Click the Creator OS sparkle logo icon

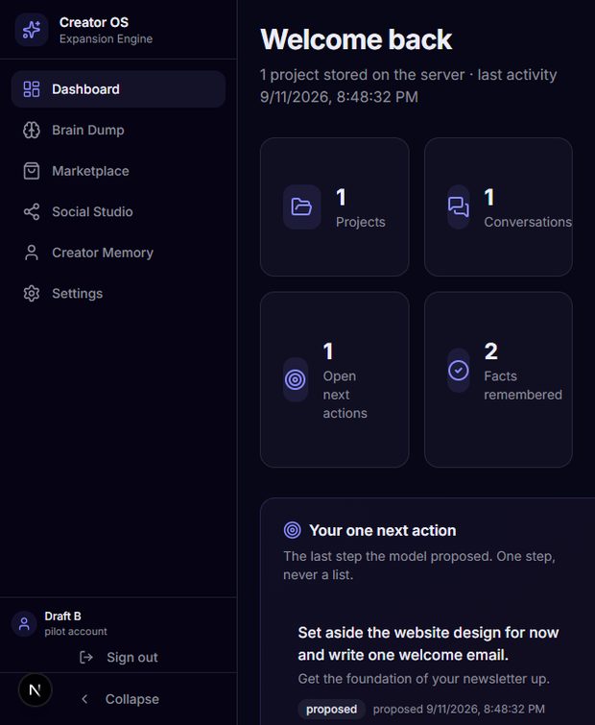point(32,30)
